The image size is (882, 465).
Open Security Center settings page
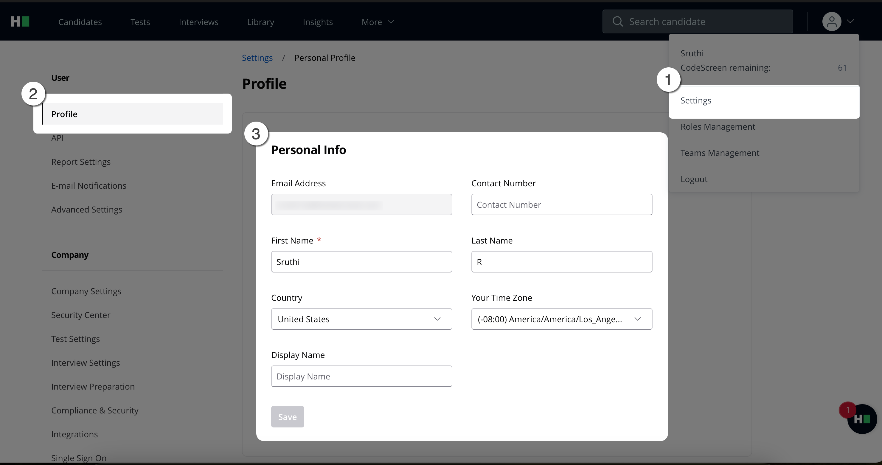(x=81, y=315)
